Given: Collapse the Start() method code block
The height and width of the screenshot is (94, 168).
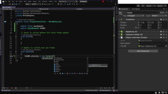Looking at the screenshot, I should (x=16, y=37).
